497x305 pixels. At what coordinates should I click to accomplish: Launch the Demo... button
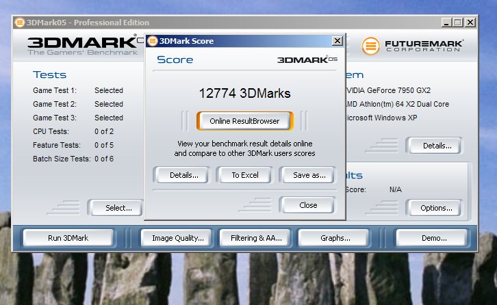[432, 238]
